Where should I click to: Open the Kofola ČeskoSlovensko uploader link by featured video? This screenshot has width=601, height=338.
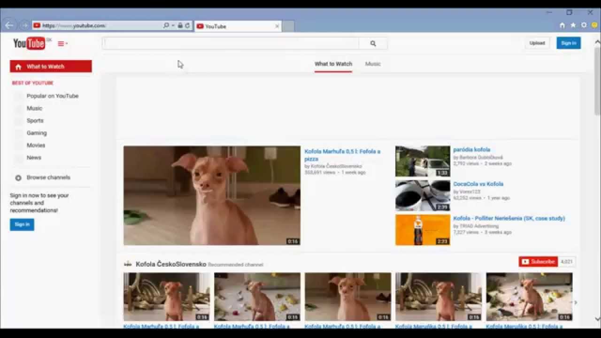coord(336,166)
